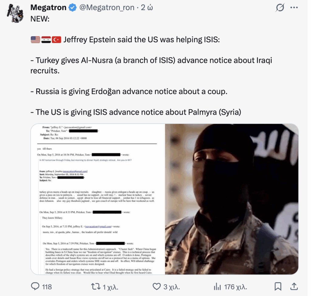Open the three-dot more options menu

click(x=294, y=8)
